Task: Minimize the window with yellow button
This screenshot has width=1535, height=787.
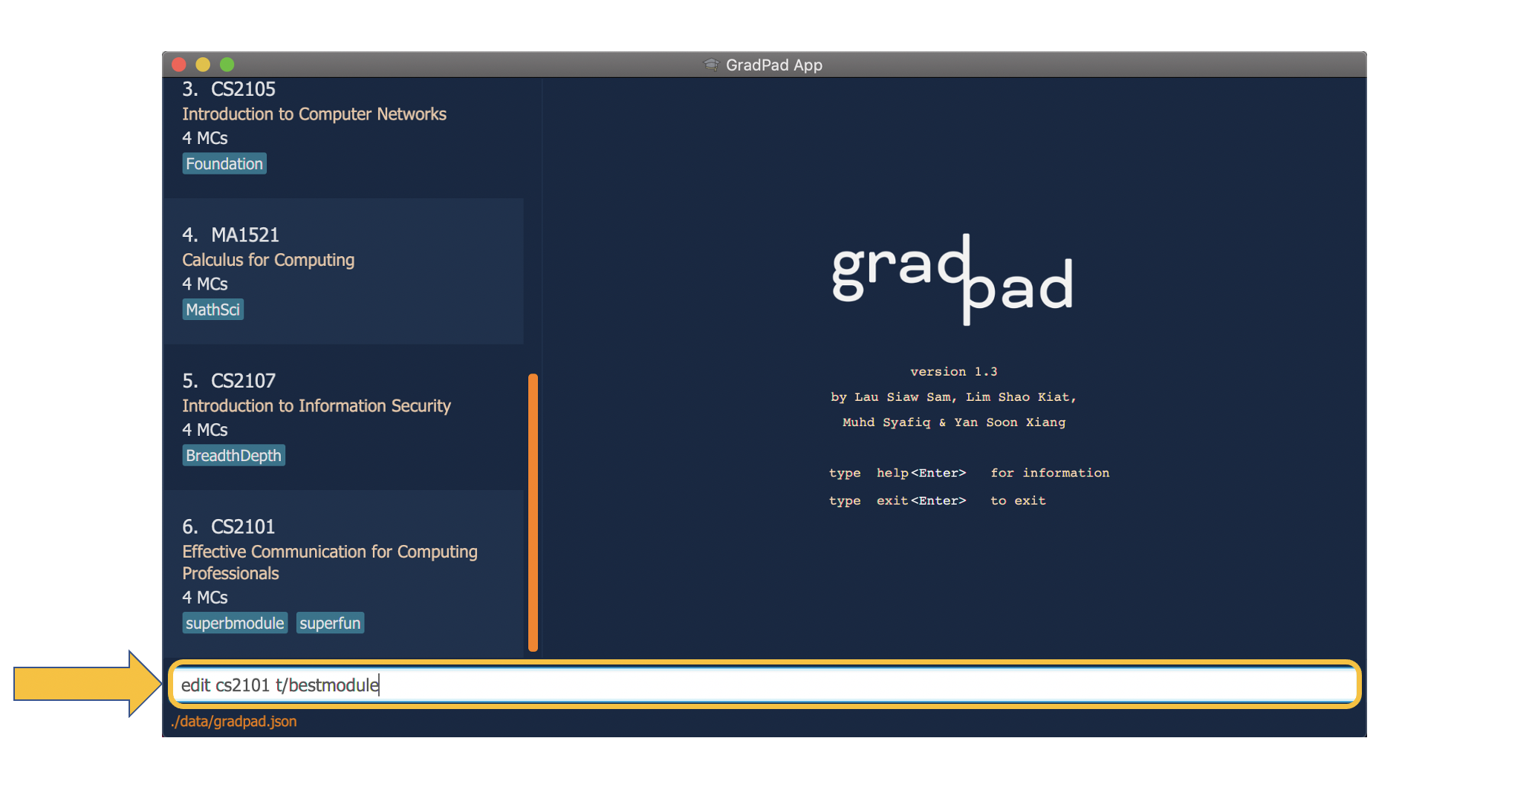Action: (203, 65)
